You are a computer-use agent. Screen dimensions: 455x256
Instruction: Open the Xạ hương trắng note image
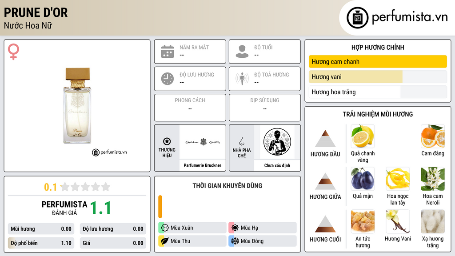pyautogui.click(x=433, y=221)
